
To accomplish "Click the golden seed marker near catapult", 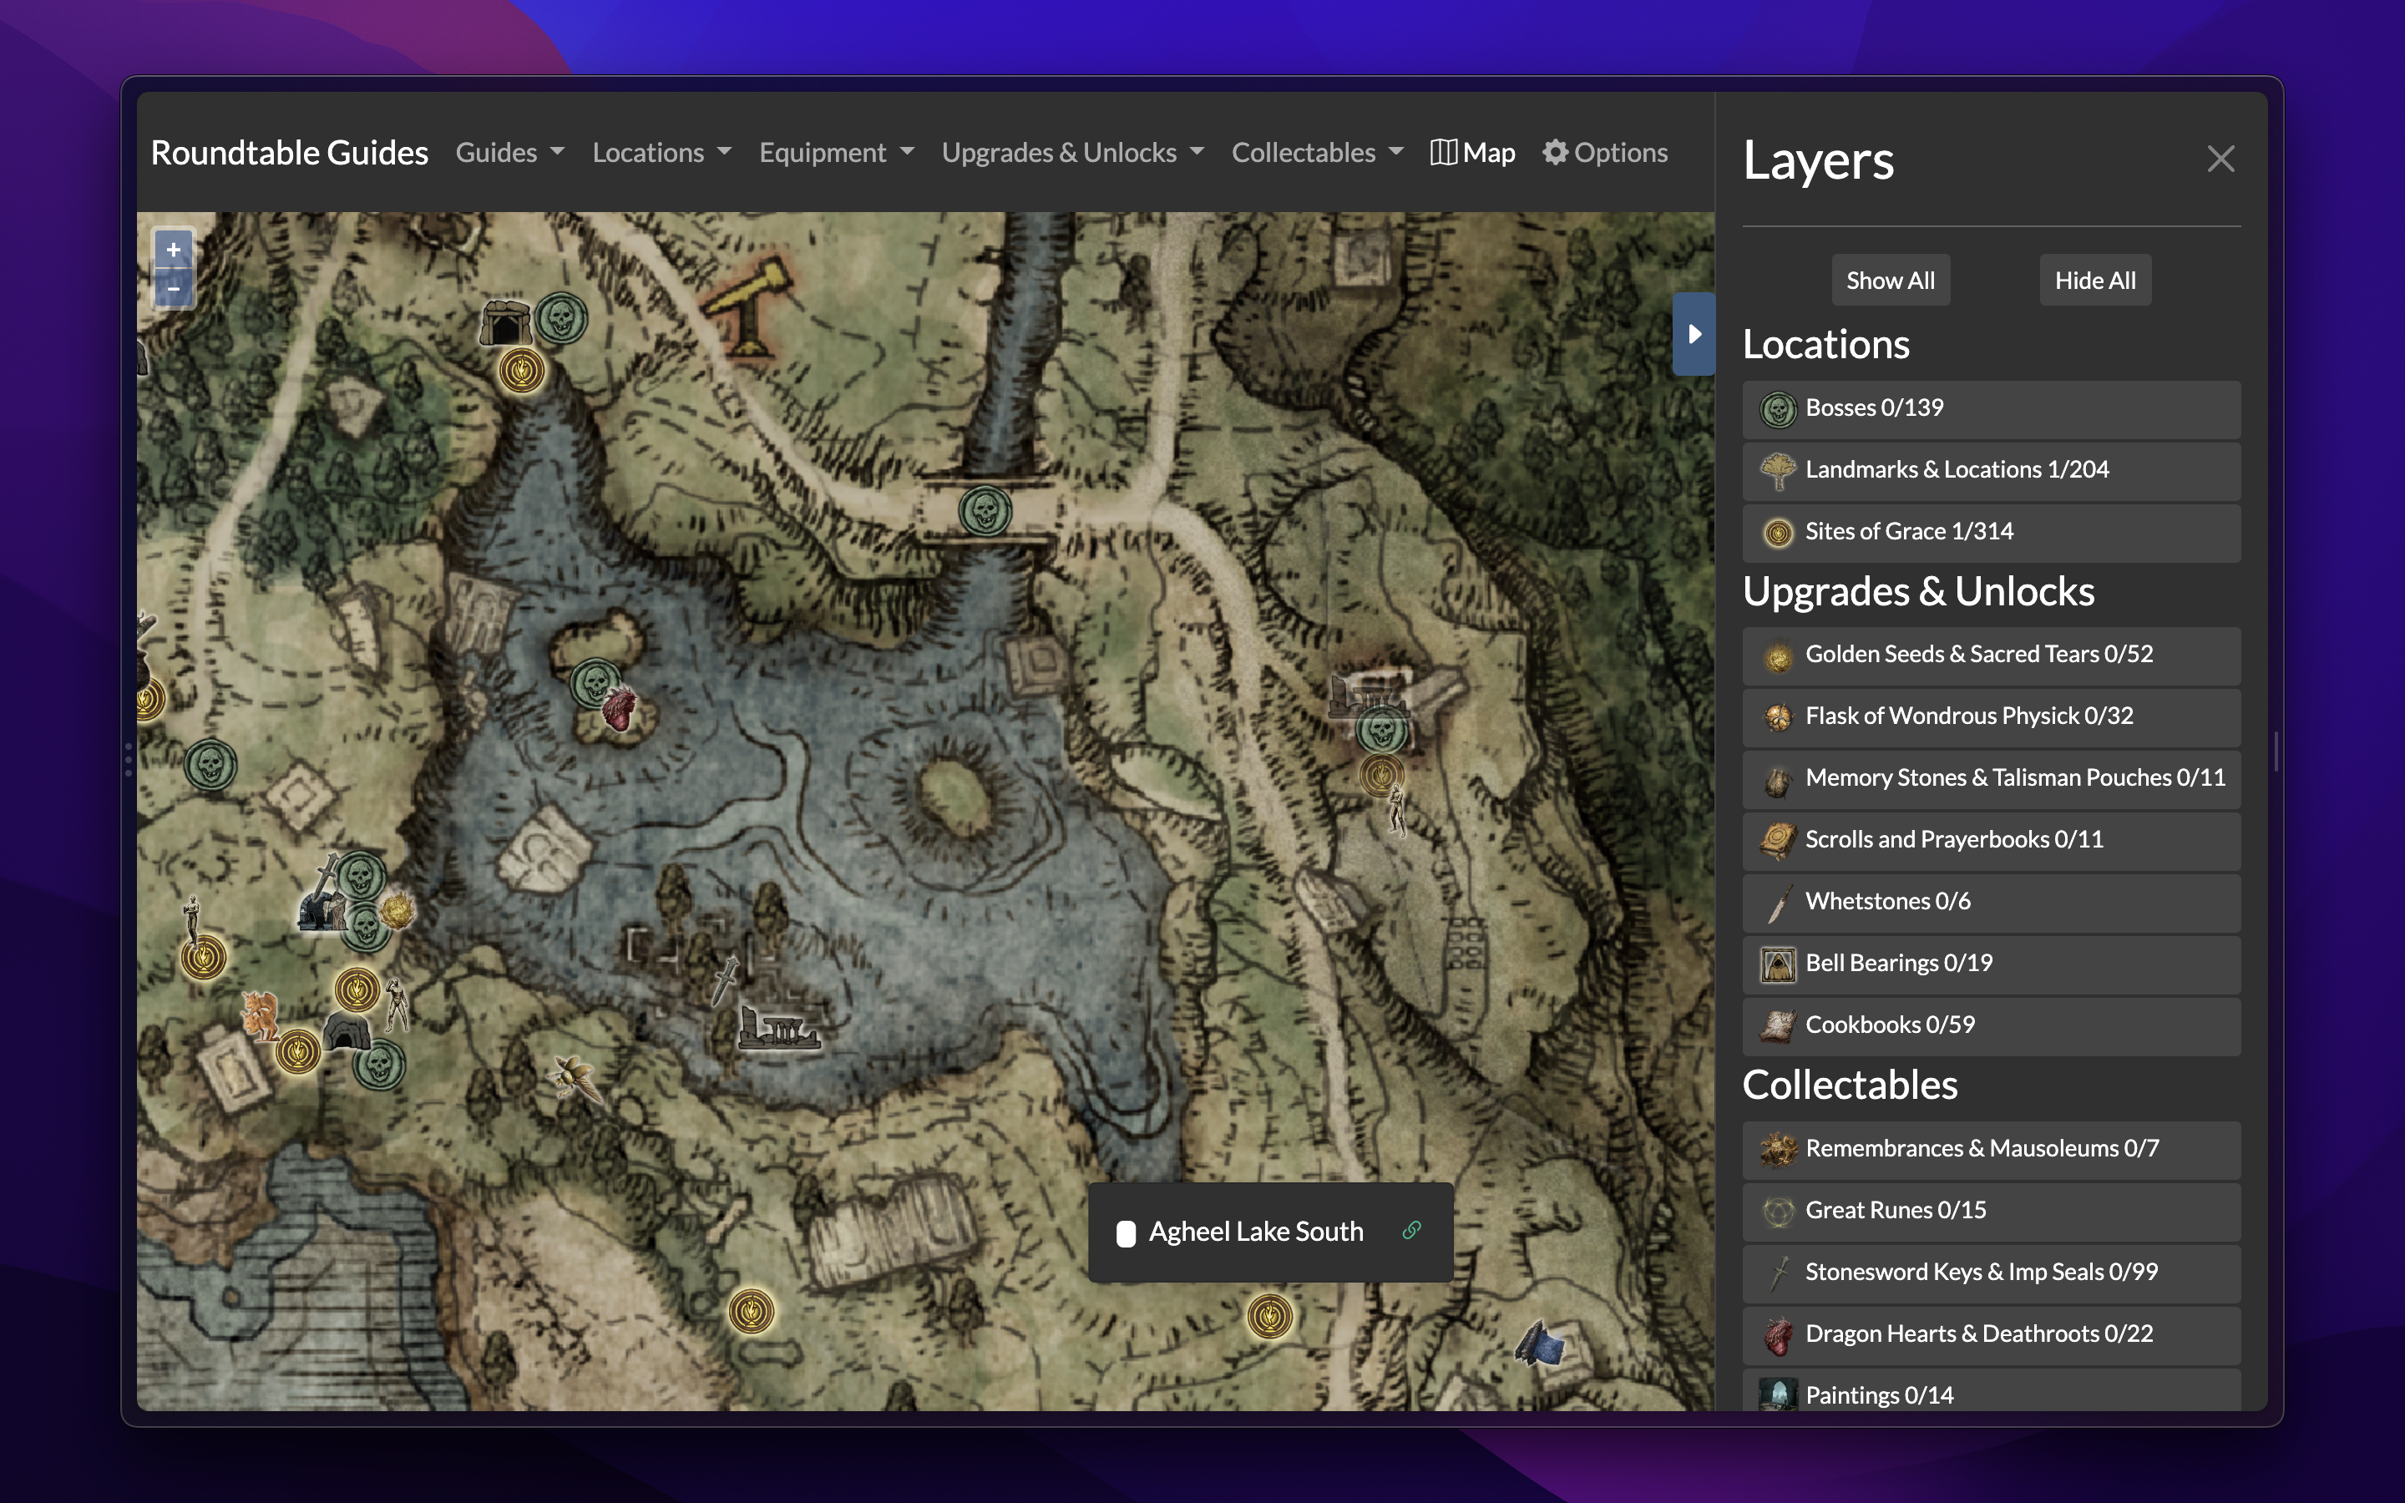I will (397, 909).
